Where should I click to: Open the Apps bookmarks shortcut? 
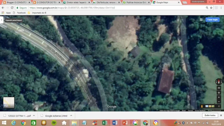point(6,13)
